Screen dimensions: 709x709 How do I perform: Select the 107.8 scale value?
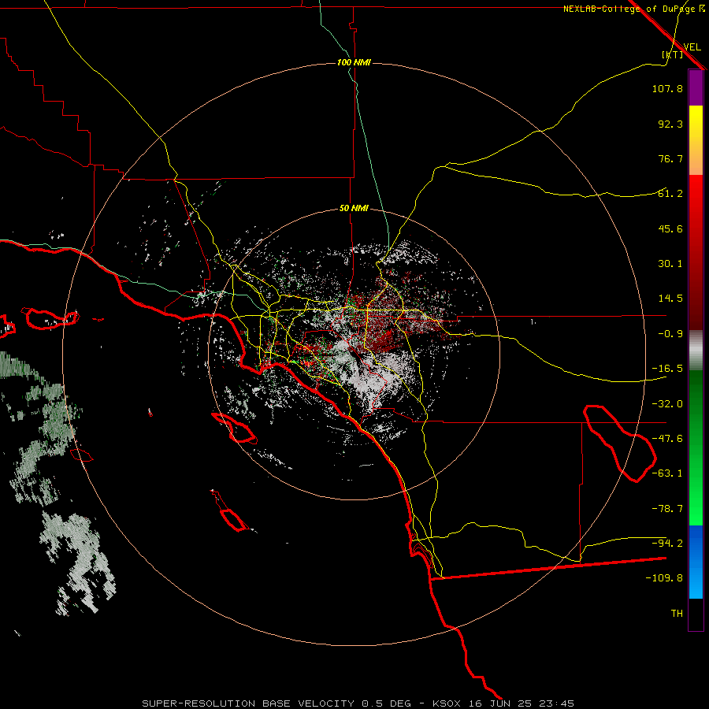tap(667, 88)
